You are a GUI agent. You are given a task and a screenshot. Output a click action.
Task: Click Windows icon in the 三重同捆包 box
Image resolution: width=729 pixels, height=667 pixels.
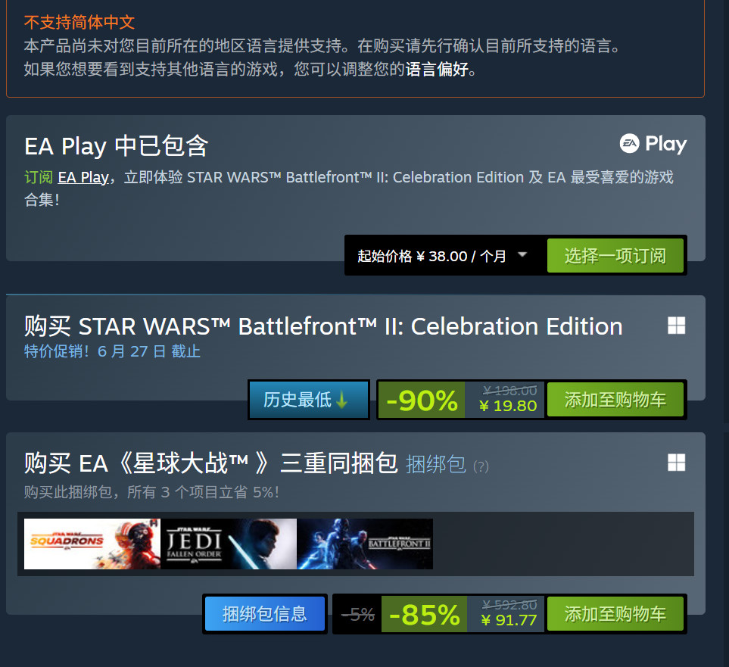click(x=676, y=463)
